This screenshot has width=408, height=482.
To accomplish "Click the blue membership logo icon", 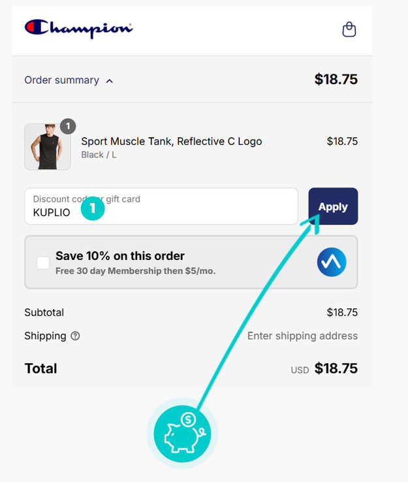I will (x=332, y=262).
